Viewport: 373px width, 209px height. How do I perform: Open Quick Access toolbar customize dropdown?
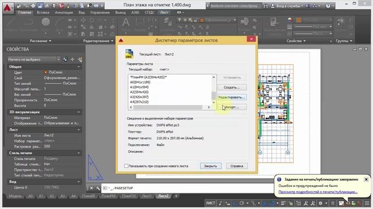pyautogui.click(x=103, y=6)
